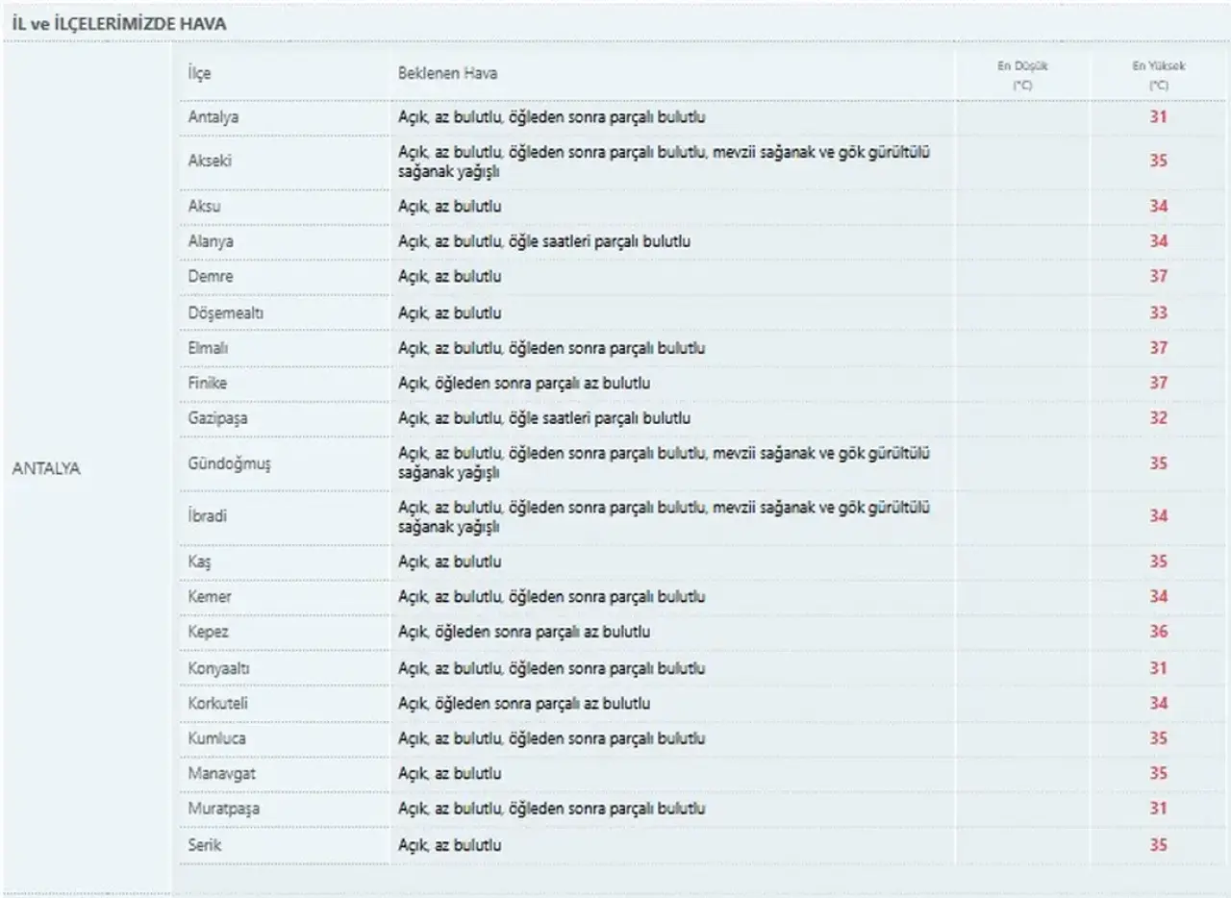Click the Finike district name
Screen dimensions: 1231x898
[x=208, y=384]
